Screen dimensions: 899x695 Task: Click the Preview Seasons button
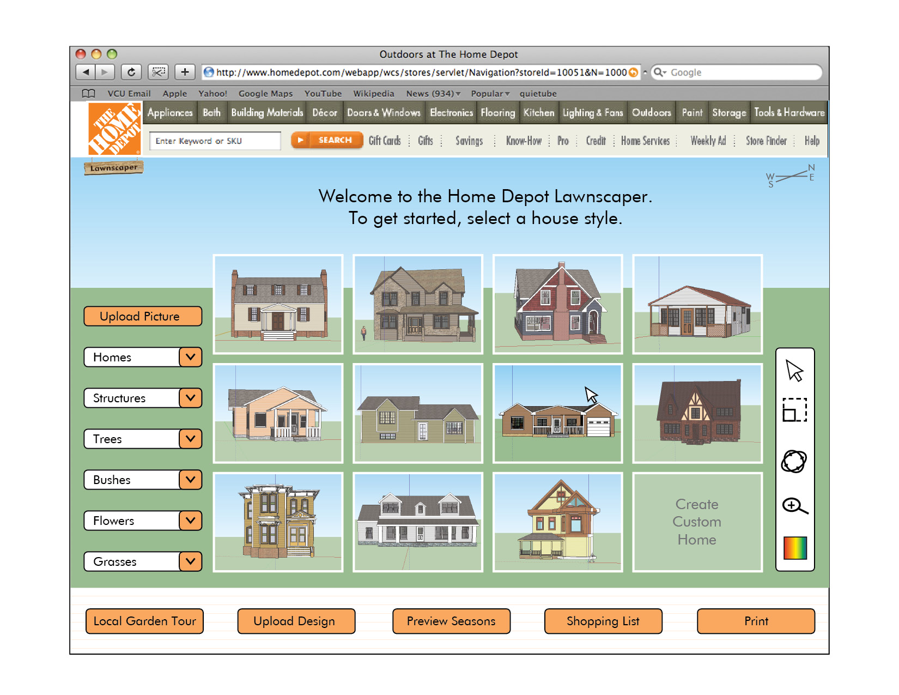point(451,621)
